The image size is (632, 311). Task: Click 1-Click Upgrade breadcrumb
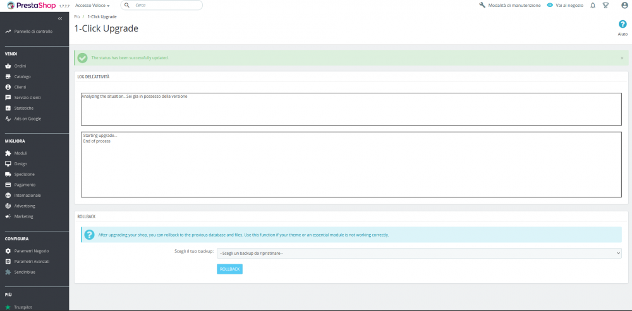(102, 17)
